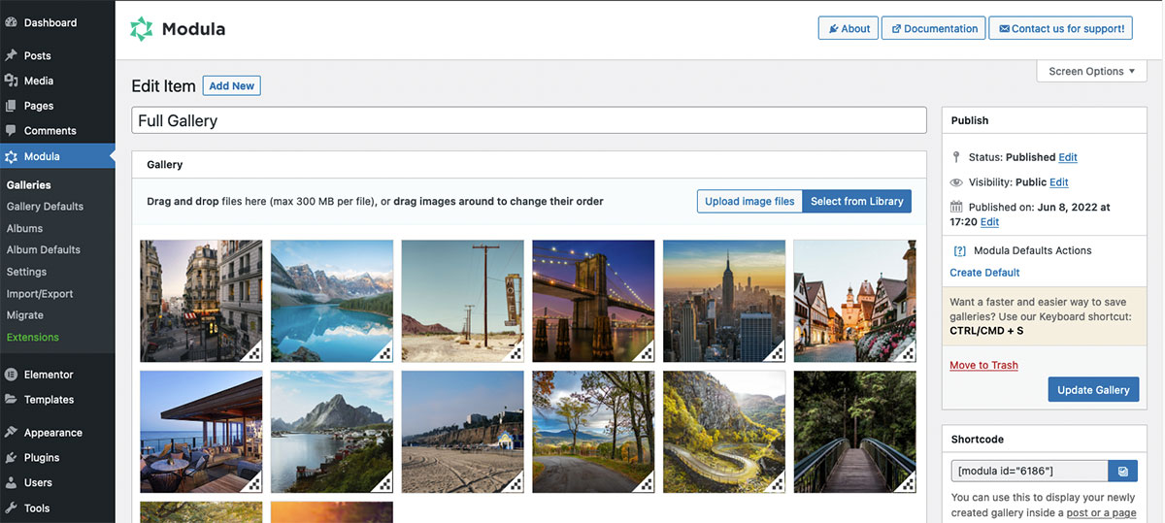Click the Media icon in sidebar

11,81
